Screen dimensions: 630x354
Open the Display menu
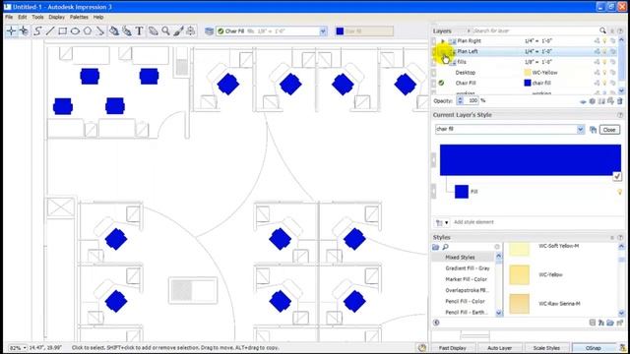click(57, 18)
